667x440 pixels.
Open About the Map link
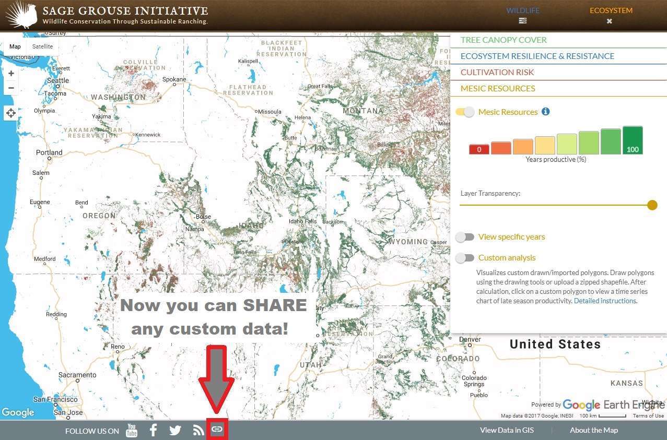click(x=594, y=430)
